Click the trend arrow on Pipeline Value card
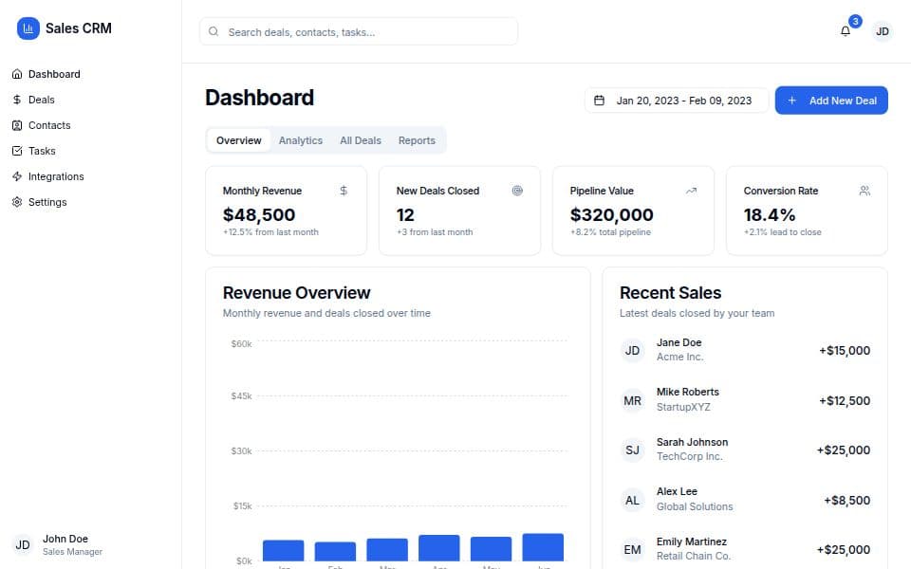The width and height of the screenshot is (911, 569). [691, 191]
